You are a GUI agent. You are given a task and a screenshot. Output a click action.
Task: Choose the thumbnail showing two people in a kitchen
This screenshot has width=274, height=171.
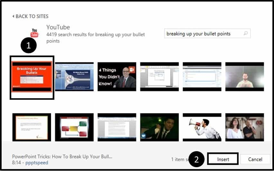click(x=244, y=127)
